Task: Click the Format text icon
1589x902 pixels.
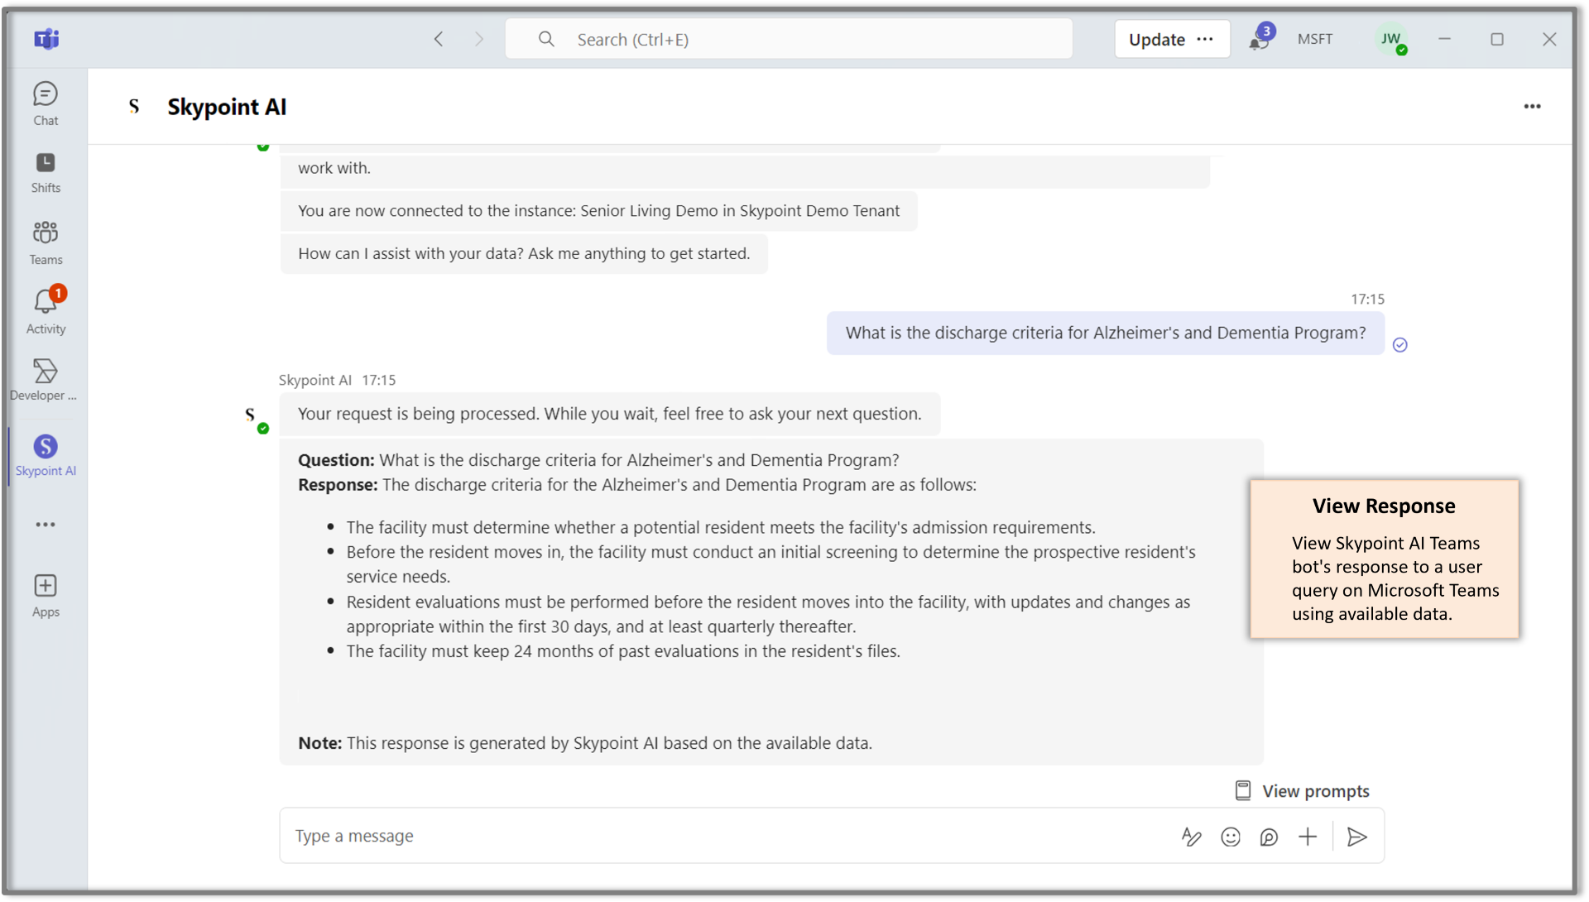Action: [x=1191, y=837]
